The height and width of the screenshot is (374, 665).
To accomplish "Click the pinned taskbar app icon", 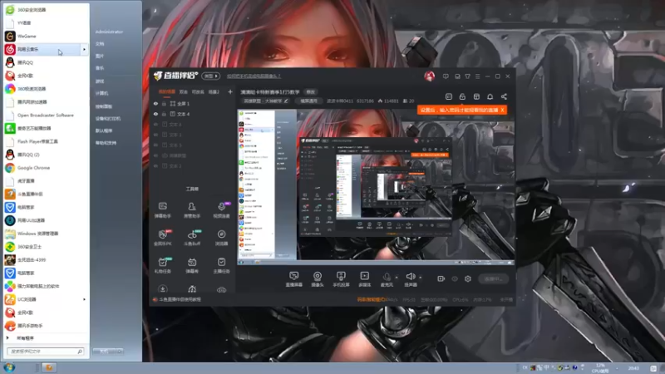I will click(49, 367).
